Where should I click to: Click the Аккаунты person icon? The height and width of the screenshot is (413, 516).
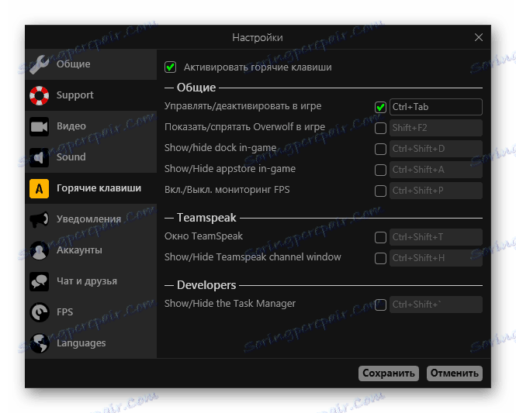(39, 250)
